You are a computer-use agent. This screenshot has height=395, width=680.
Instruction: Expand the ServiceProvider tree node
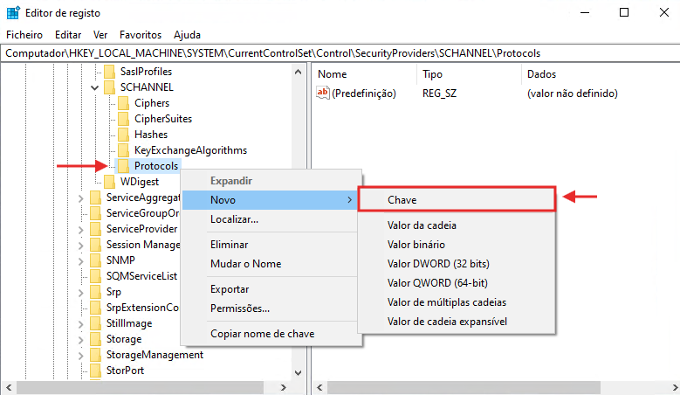(80, 230)
